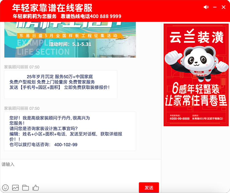The width and height of the screenshot is (230, 193).
Task: Open the emoji picker smiley icon
Action: pos(5,188)
